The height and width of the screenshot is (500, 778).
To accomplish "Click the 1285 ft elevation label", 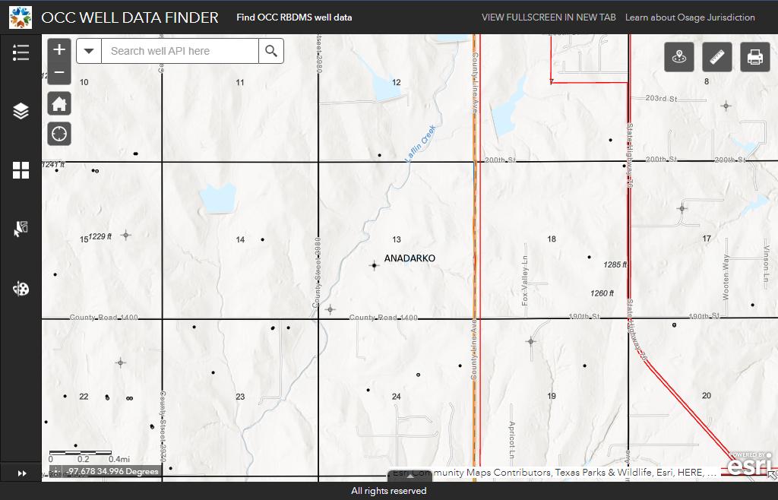I will click(615, 265).
